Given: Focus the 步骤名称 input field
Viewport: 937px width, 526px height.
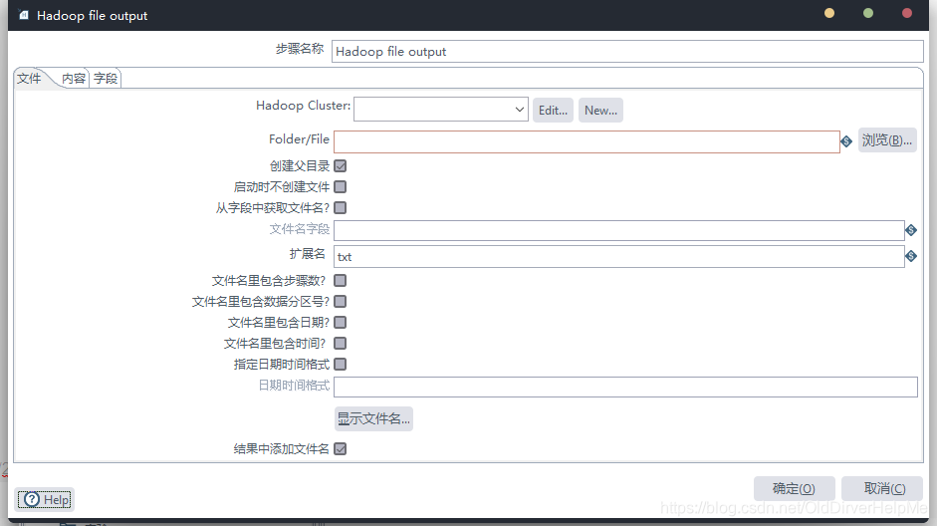Looking at the screenshot, I should click(627, 52).
